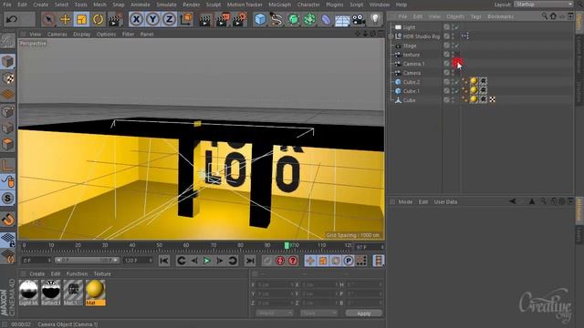Toggle the X axis lock
Screen dimensions: 584x328
[x=136, y=19]
